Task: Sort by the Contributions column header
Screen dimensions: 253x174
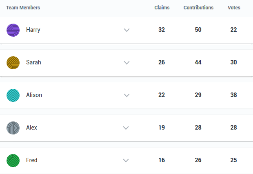Action: pyautogui.click(x=198, y=8)
